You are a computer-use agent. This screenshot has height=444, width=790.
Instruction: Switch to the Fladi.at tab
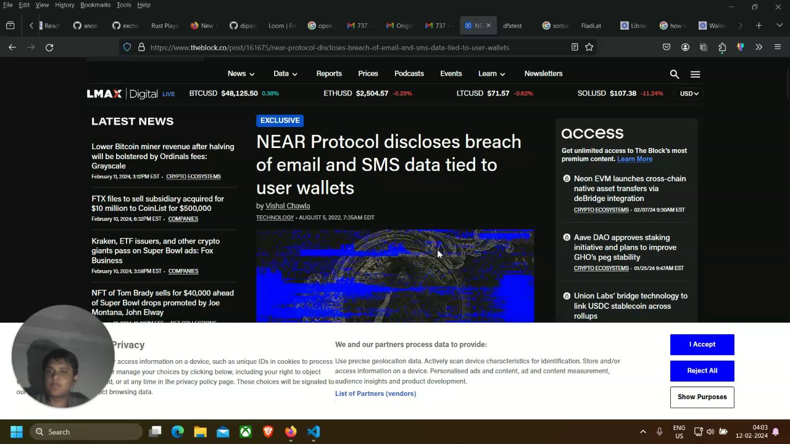click(591, 25)
